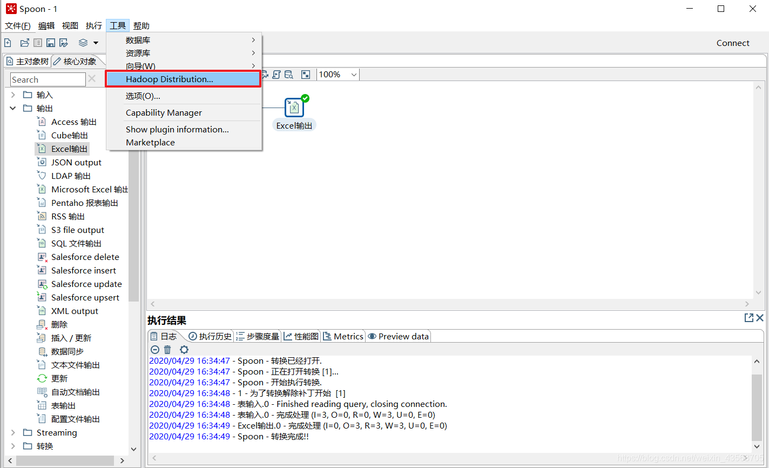The width and height of the screenshot is (769, 468).
Task: Switch to the 性能图 tab
Action: pos(301,336)
